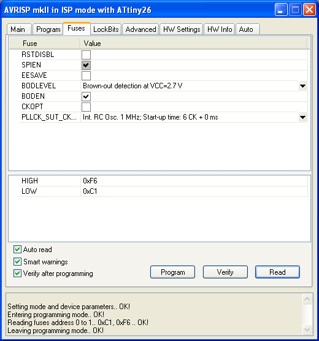Check the EESAVE fuse checkbox
Viewport: 319px width, 341px height.
pyautogui.click(x=86, y=75)
